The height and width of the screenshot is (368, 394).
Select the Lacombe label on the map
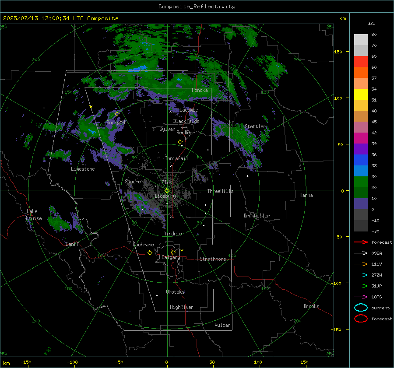click(x=189, y=110)
